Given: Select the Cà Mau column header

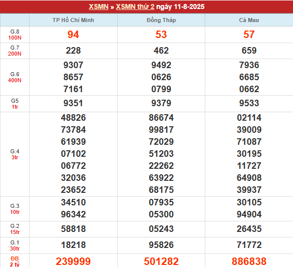Looking at the screenshot, I should [249, 20].
